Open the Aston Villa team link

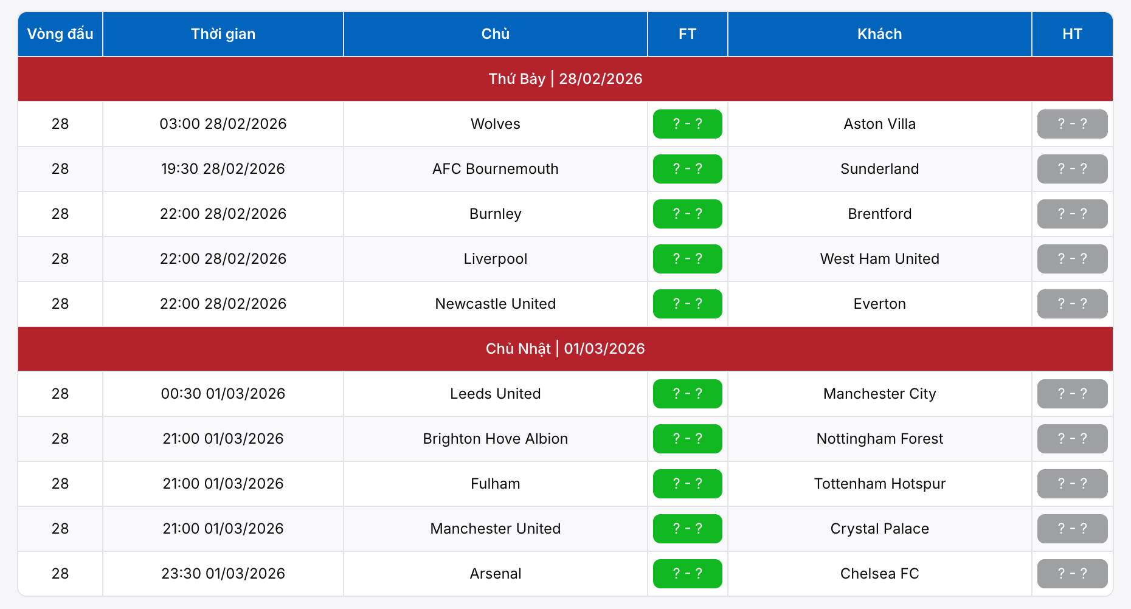click(879, 124)
